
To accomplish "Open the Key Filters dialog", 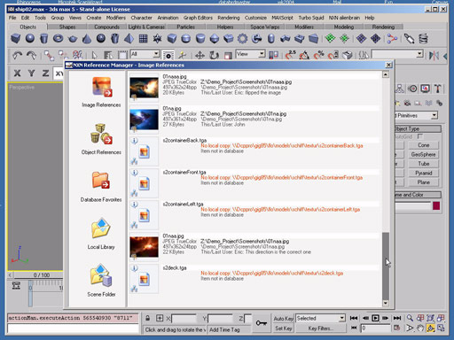I will coord(320,328).
